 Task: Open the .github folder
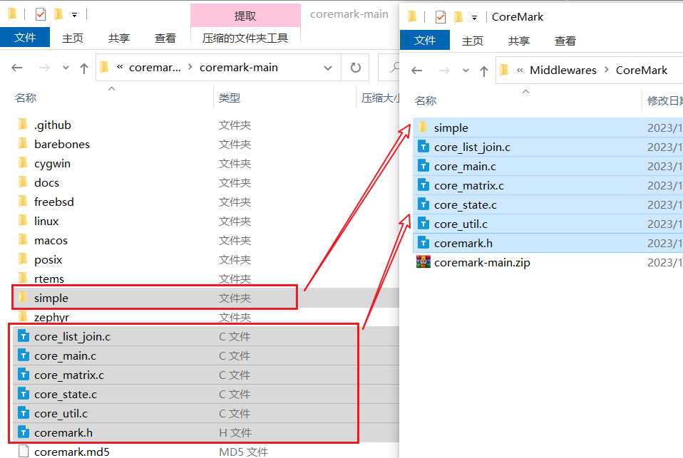tap(52, 125)
